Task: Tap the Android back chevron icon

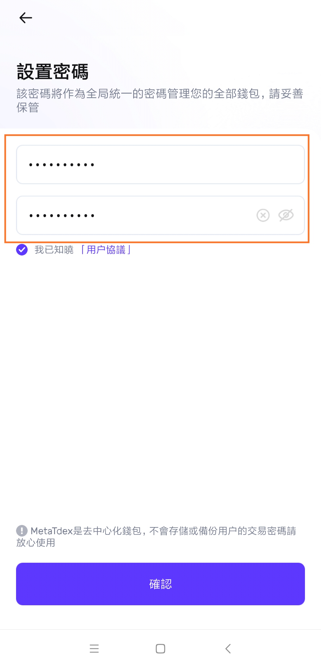Action: tap(228, 648)
